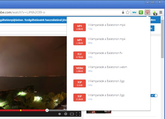Download 3GP 0.18MB version

[x=79, y=97]
